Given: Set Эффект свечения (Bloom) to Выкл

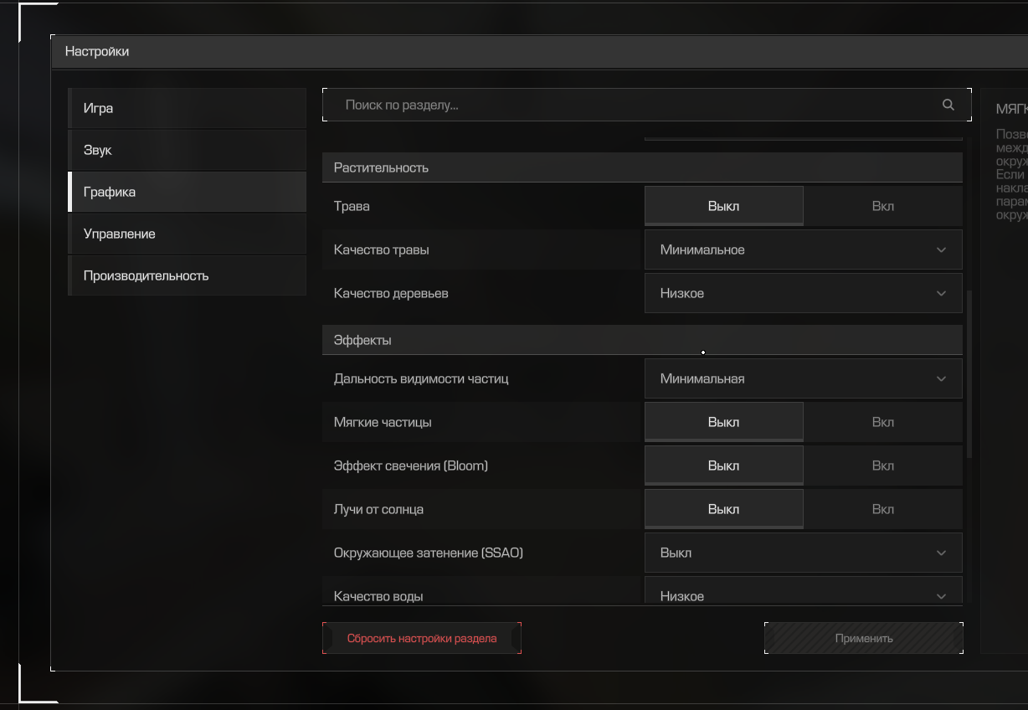Looking at the screenshot, I should point(723,466).
